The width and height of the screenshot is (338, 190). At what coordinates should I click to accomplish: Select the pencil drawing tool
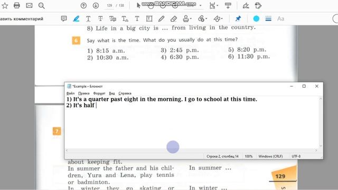point(161,19)
